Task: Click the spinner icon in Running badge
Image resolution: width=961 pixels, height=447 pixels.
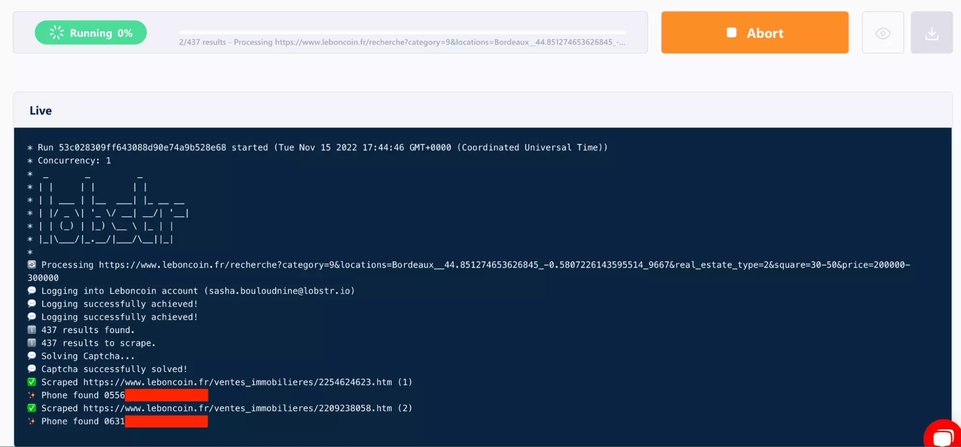Action: pos(57,33)
